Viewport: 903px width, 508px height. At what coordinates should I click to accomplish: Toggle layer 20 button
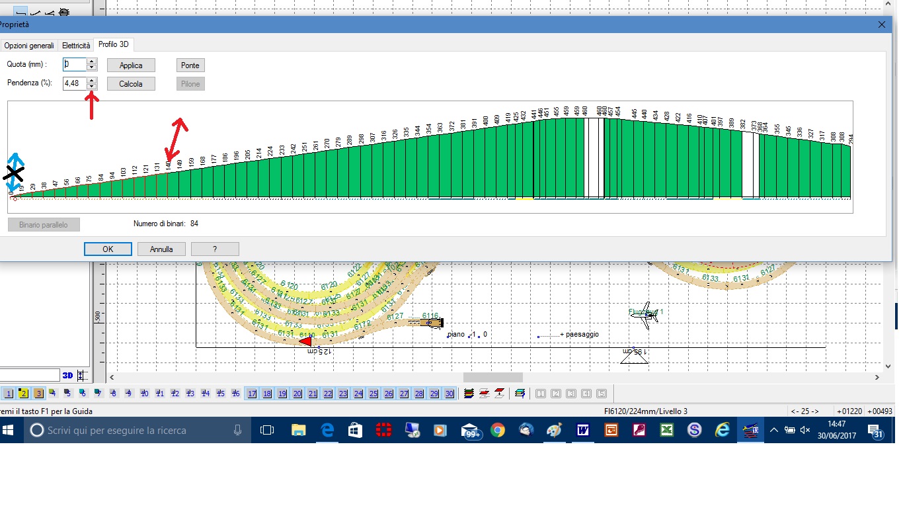(297, 394)
